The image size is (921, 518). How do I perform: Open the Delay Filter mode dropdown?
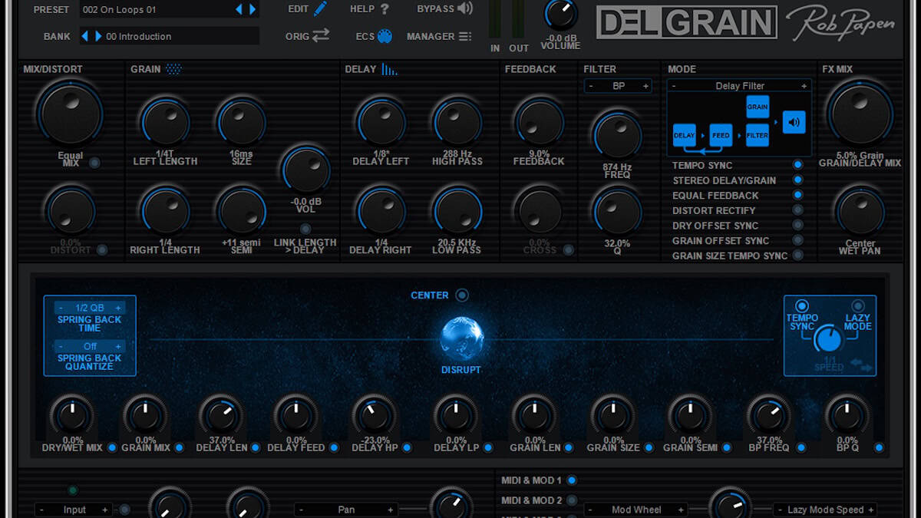[x=739, y=86]
